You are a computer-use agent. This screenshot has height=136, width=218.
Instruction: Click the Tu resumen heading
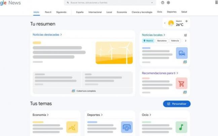click(43, 24)
